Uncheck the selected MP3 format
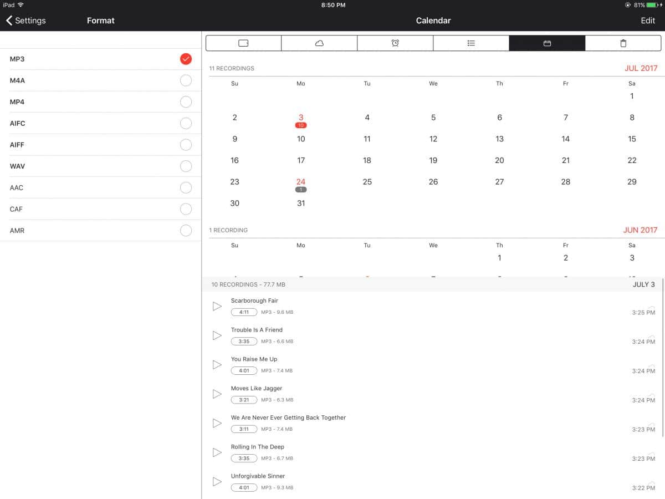 click(x=186, y=59)
